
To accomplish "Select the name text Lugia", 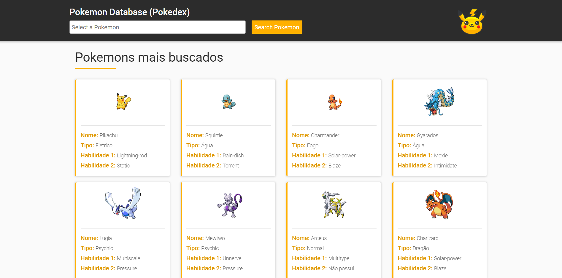I will (x=106, y=238).
